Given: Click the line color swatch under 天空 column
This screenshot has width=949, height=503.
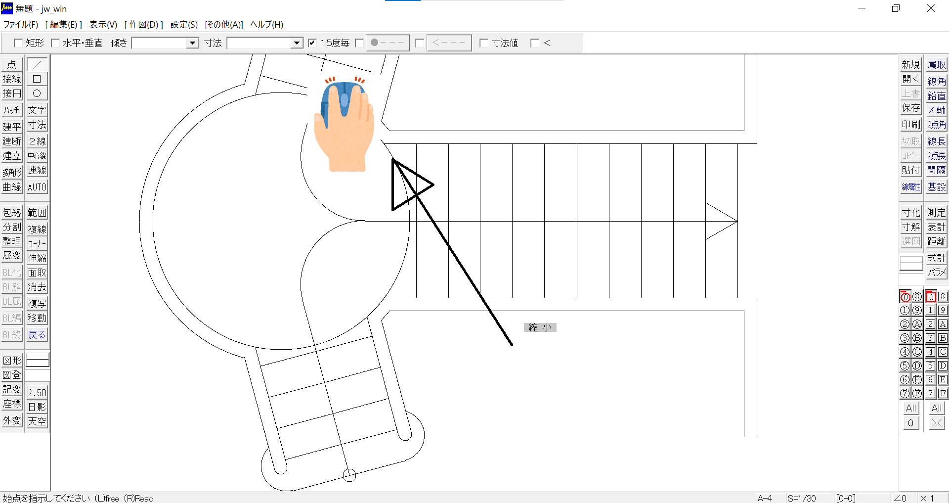Looking at the screenshot, I should pos(38,360).
